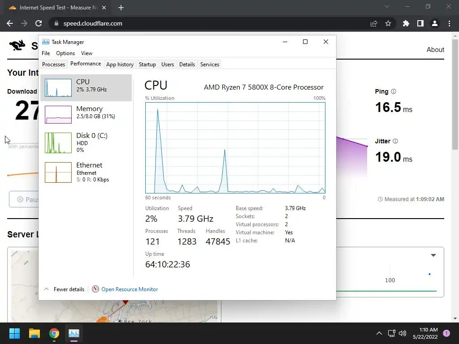Close the Internet Speed Test tab
Image resolution: width=459 pixels, height=344 pixels.
click(x=104, y=8)
